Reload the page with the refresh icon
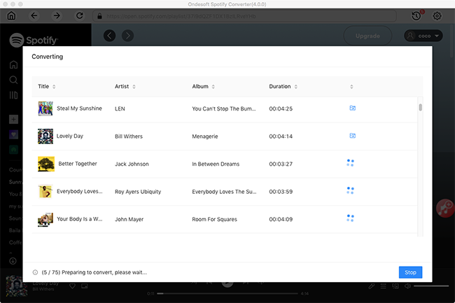The height and width of the screenshot is (303, 455). click(x=78, y=15)
